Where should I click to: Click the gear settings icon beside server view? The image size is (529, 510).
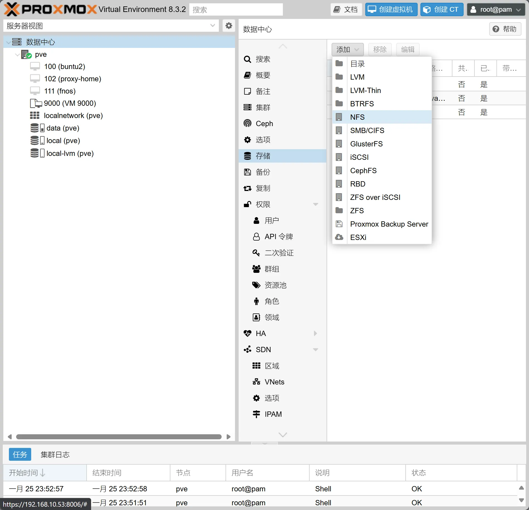[229, 26]
